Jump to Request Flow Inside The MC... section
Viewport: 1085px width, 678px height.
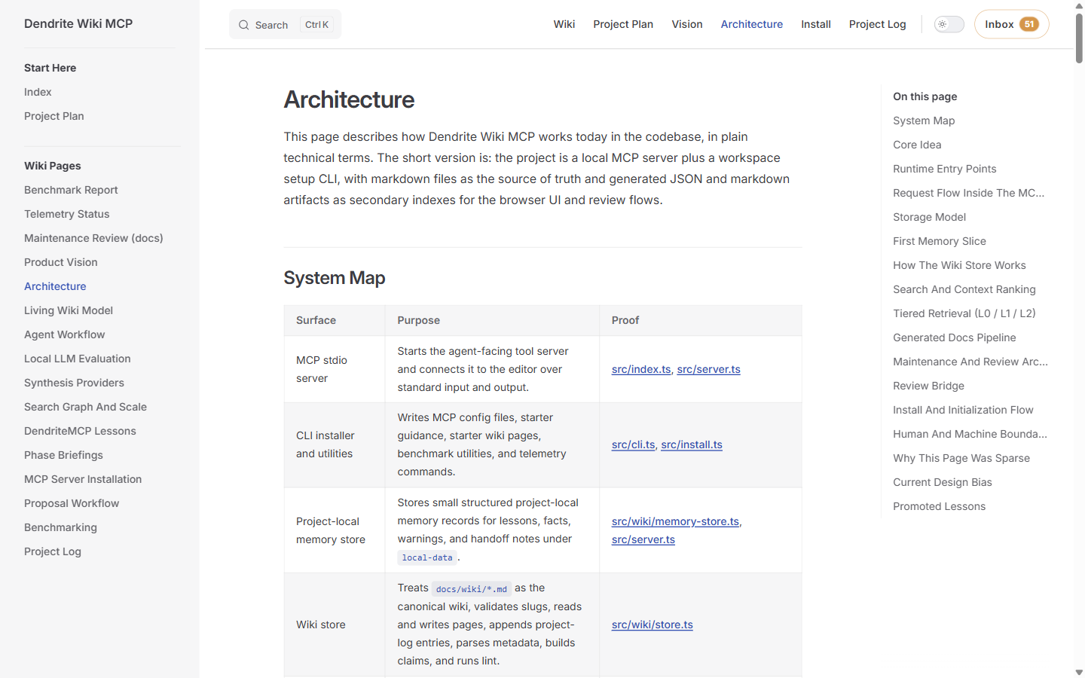(x=969, y=193)
